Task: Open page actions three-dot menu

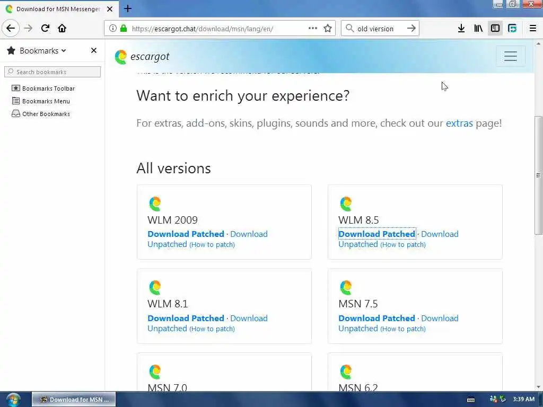Action: 313,29
